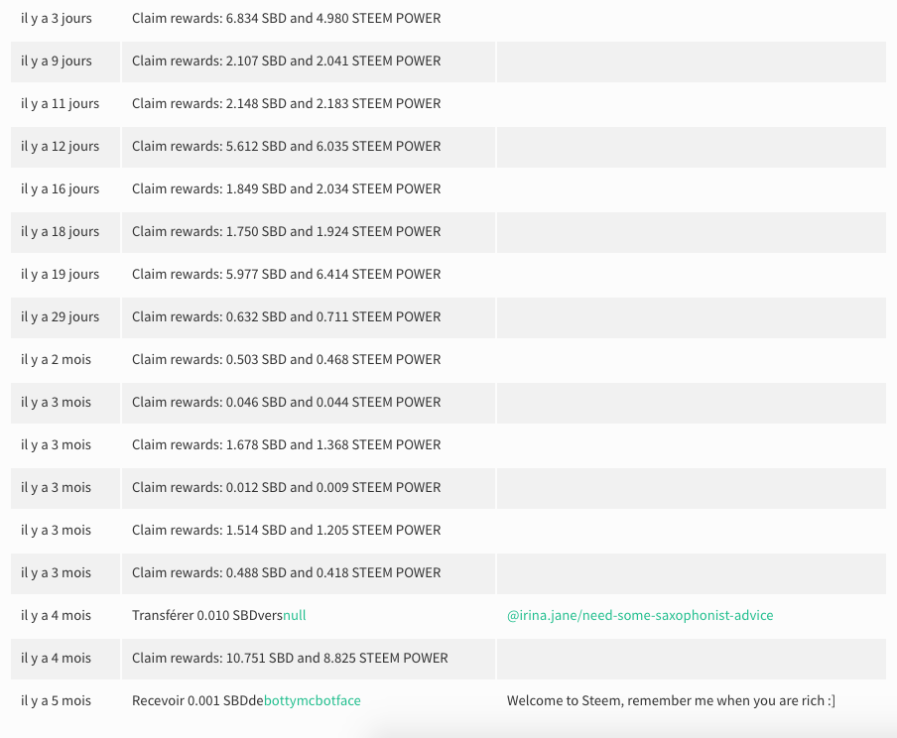Screen dimensions: 897x738
Task: Select the 5.612 SBD claim rewards entry
Action: click(286, 147)
